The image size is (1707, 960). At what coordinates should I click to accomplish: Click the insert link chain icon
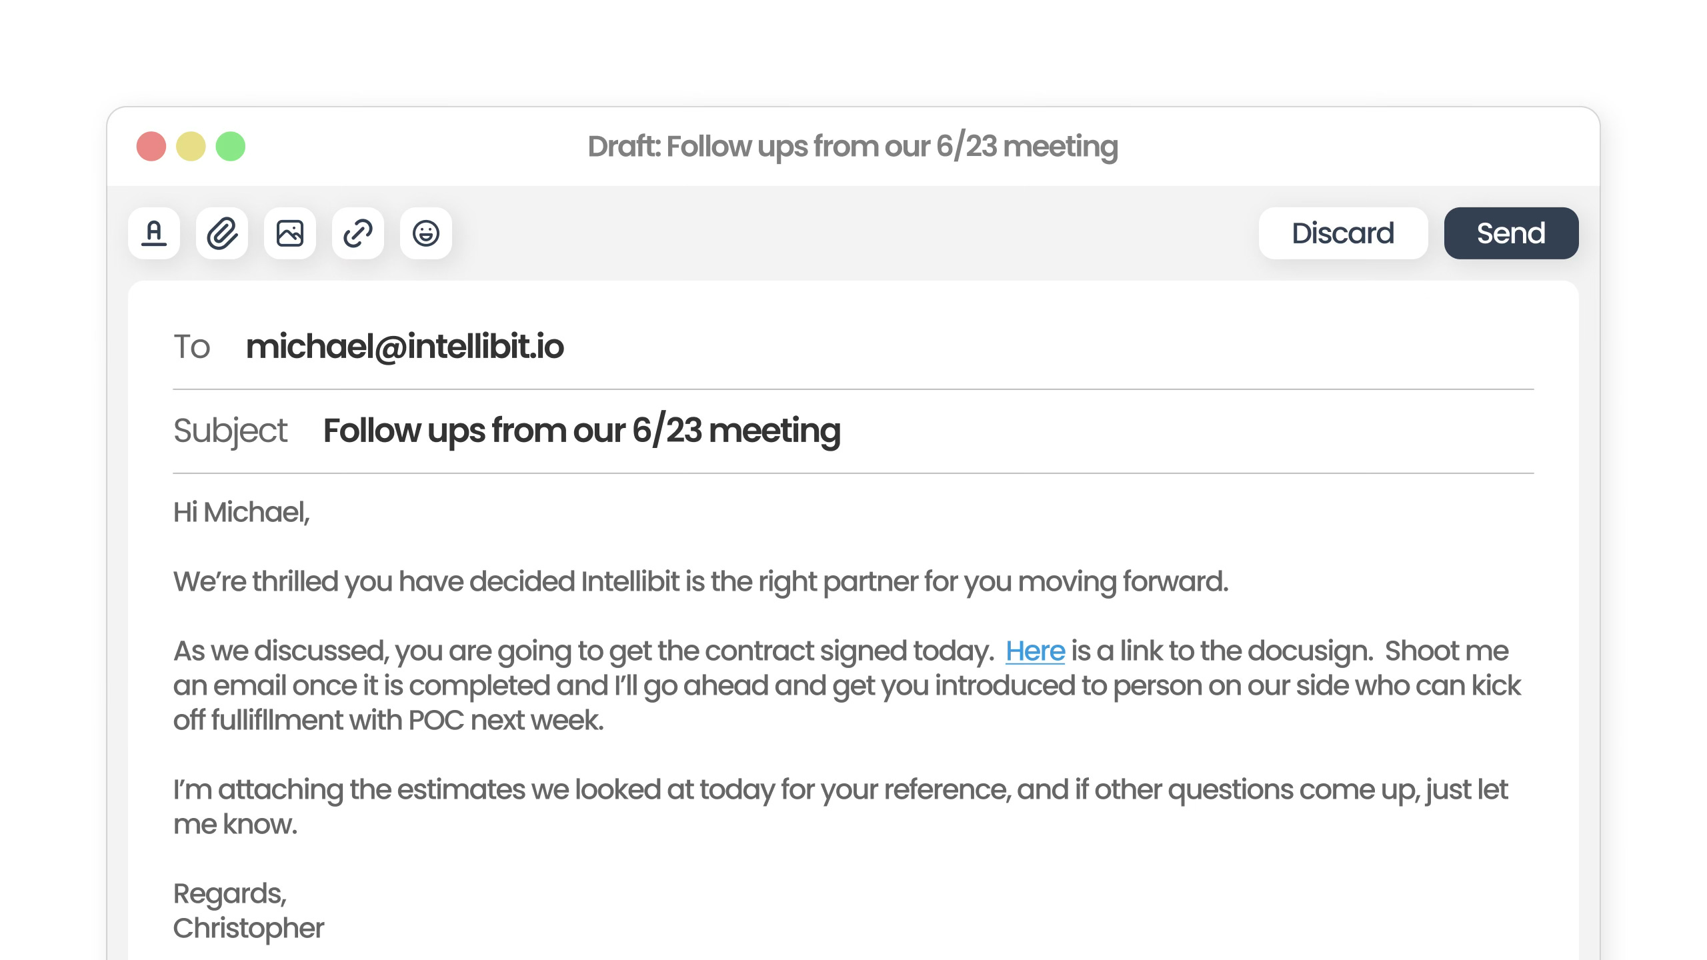[358, 233]
